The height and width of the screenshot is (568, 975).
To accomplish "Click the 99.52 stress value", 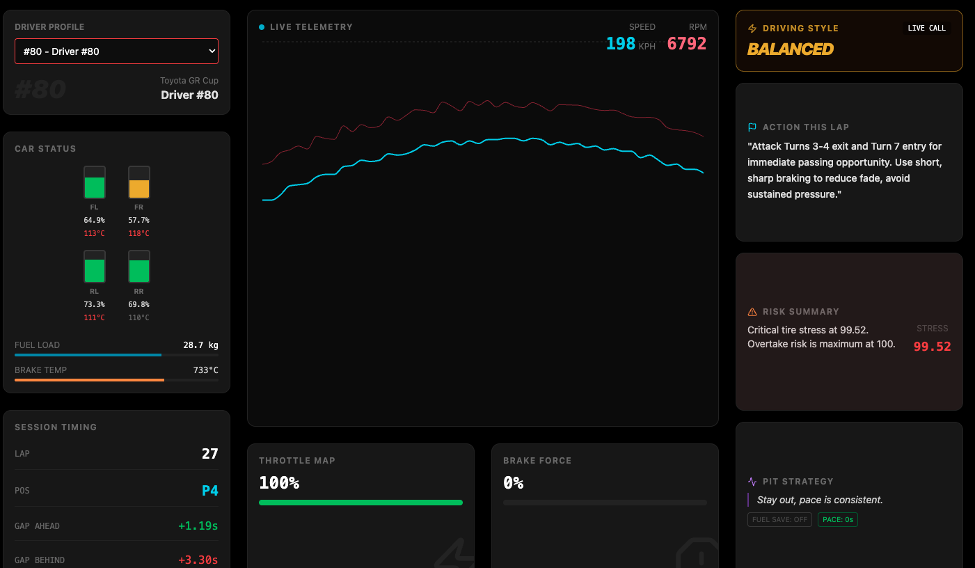I will point(933,347).
